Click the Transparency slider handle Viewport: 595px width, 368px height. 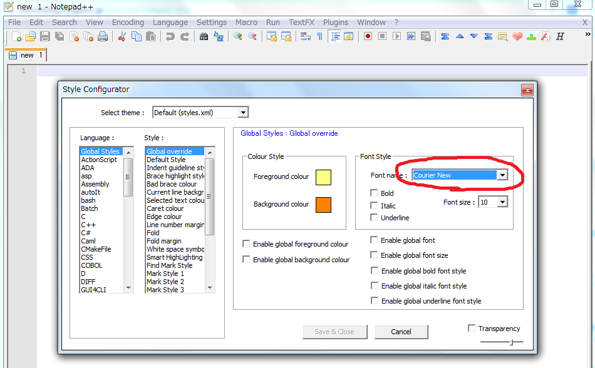(x=512, y=342)
